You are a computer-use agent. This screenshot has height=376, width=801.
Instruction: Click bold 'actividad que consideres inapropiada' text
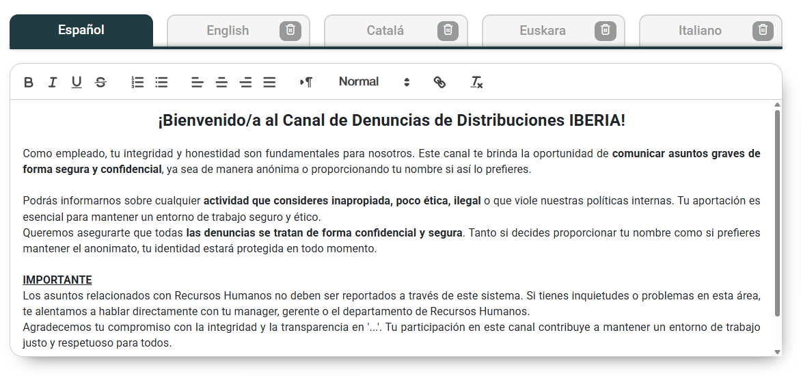[x=342, y=201]
